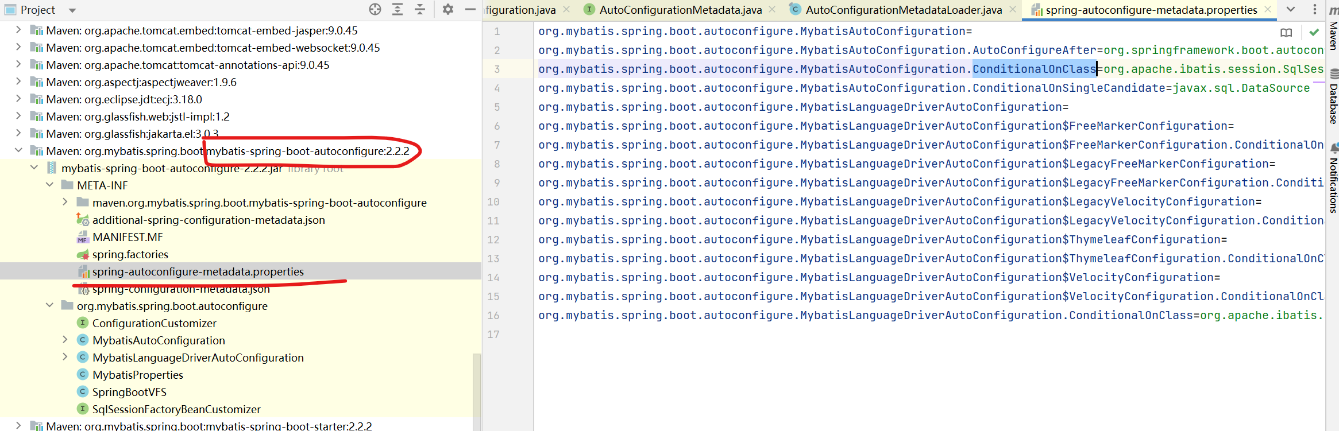1339x431 pixels.
Task: Expand Maven org.eclipse.jdt:ecj:3.18.0 library
Action: [18, 98]
